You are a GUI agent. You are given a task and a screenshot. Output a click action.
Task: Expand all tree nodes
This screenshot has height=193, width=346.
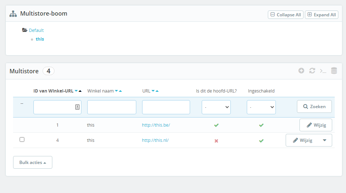tap(322, 15)
